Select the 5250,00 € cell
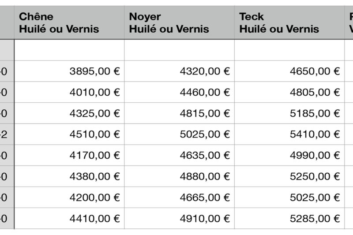Image resolution: width=353 pixels, height=235 pixels. (x=315, y=176)
